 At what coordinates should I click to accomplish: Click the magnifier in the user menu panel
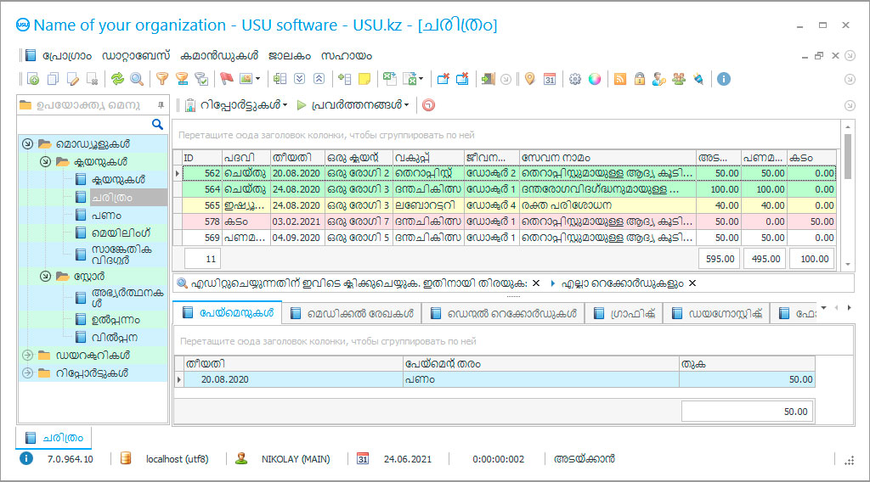157,124
